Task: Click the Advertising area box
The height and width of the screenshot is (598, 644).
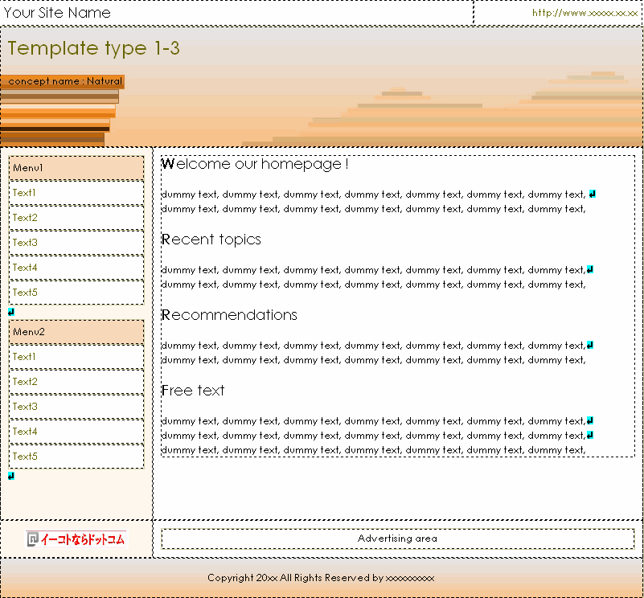Action: click(x=397, y=539)
